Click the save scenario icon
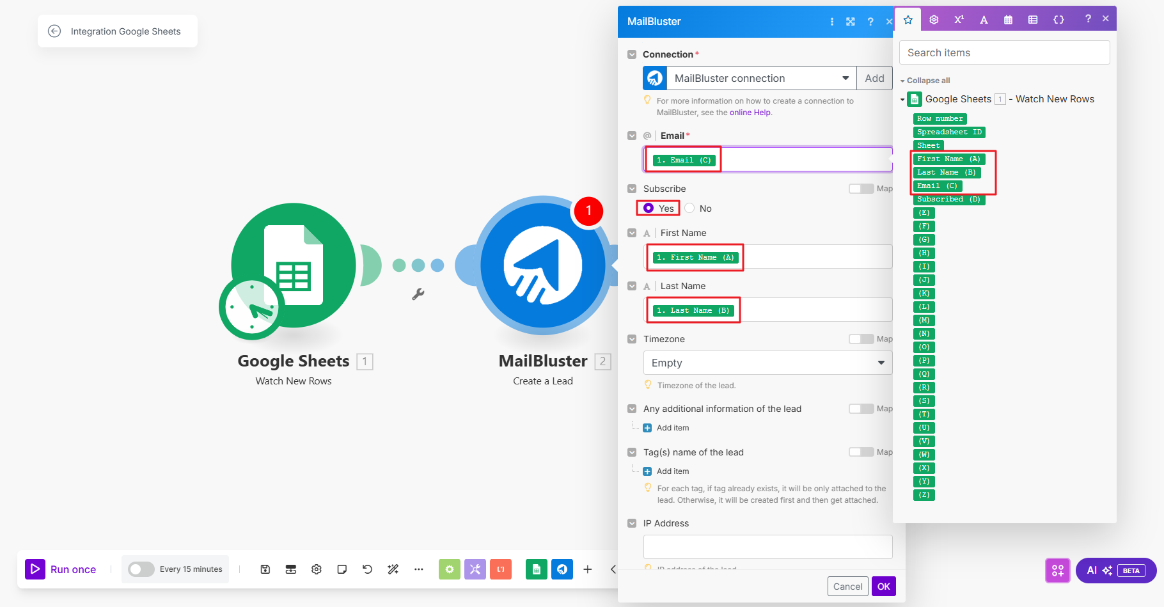 (265, 569)
